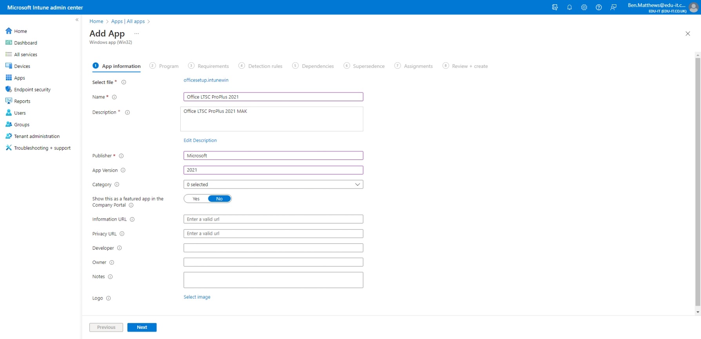Show info tooltip for featured app

(131, 205)
